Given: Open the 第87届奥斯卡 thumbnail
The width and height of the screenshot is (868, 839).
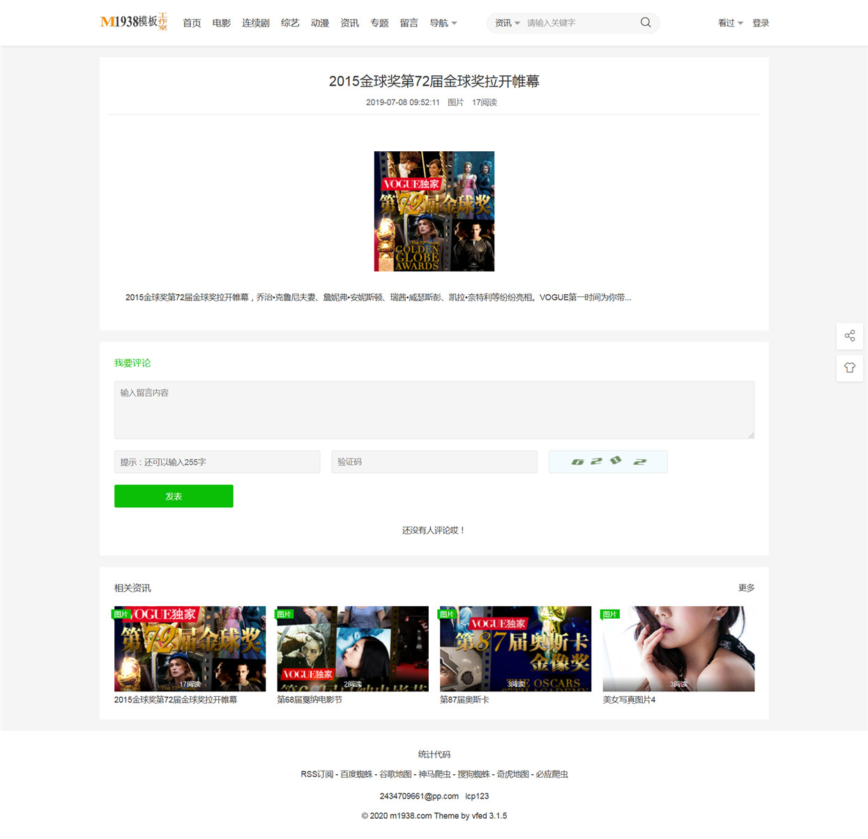Looking at the screenshot, I should pos(515,649).
